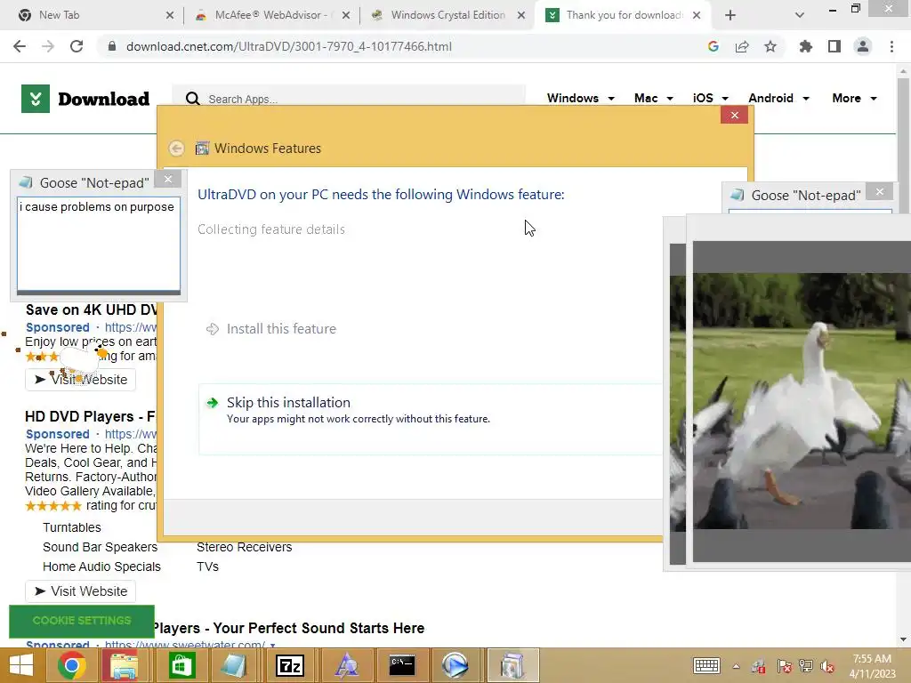Open Chrome's three-dot menu

891,46
